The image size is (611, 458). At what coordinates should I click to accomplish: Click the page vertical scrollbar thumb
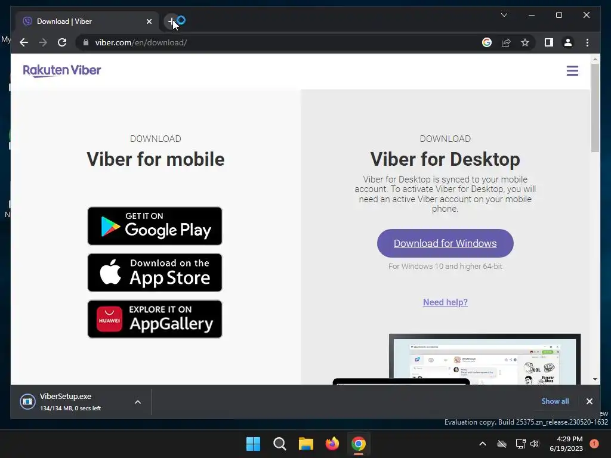point(595,108)
